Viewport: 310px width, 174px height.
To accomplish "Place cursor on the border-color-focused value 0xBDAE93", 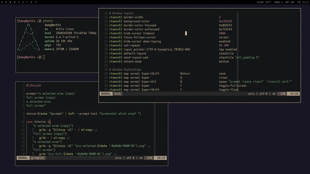I will tap(225, 25).
